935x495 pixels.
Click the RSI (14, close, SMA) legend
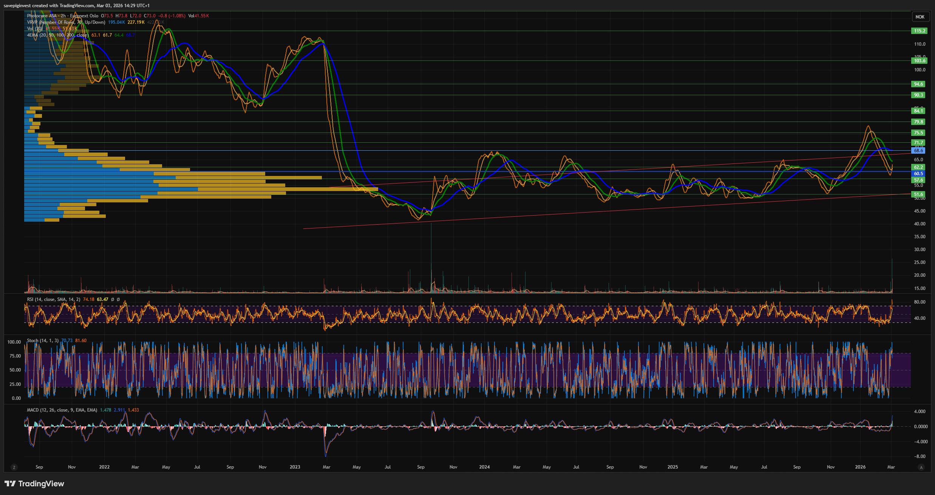pos(53,299)
